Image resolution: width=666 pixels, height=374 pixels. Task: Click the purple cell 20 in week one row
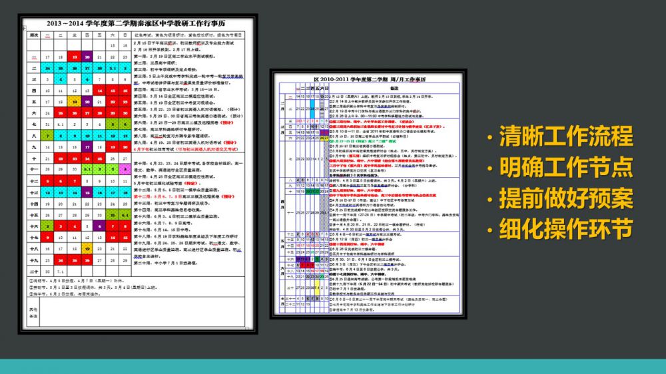pyautogui.click(x=87, y=57)
